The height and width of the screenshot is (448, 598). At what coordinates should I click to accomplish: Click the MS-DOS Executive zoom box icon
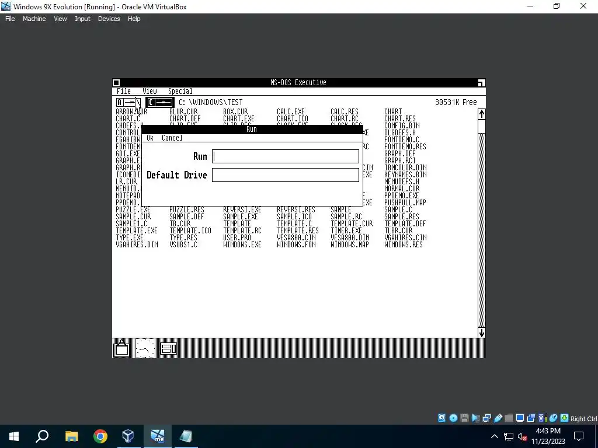481,83
